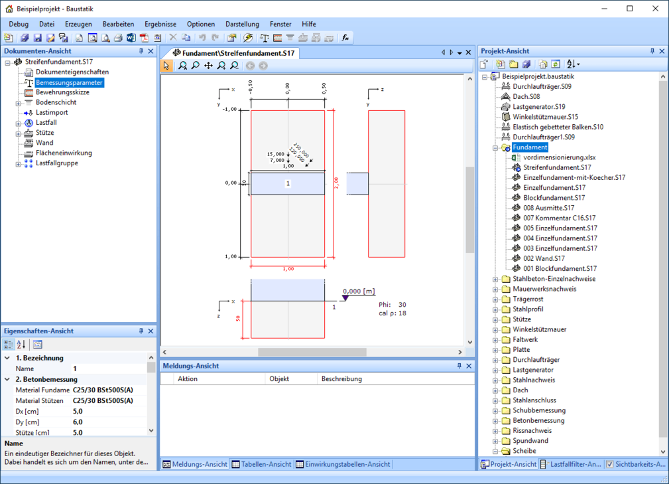Collapse the Fundament folder in project tree
Image resolution: width=669 pixels, height=484 pixels.
click(495, 147)
